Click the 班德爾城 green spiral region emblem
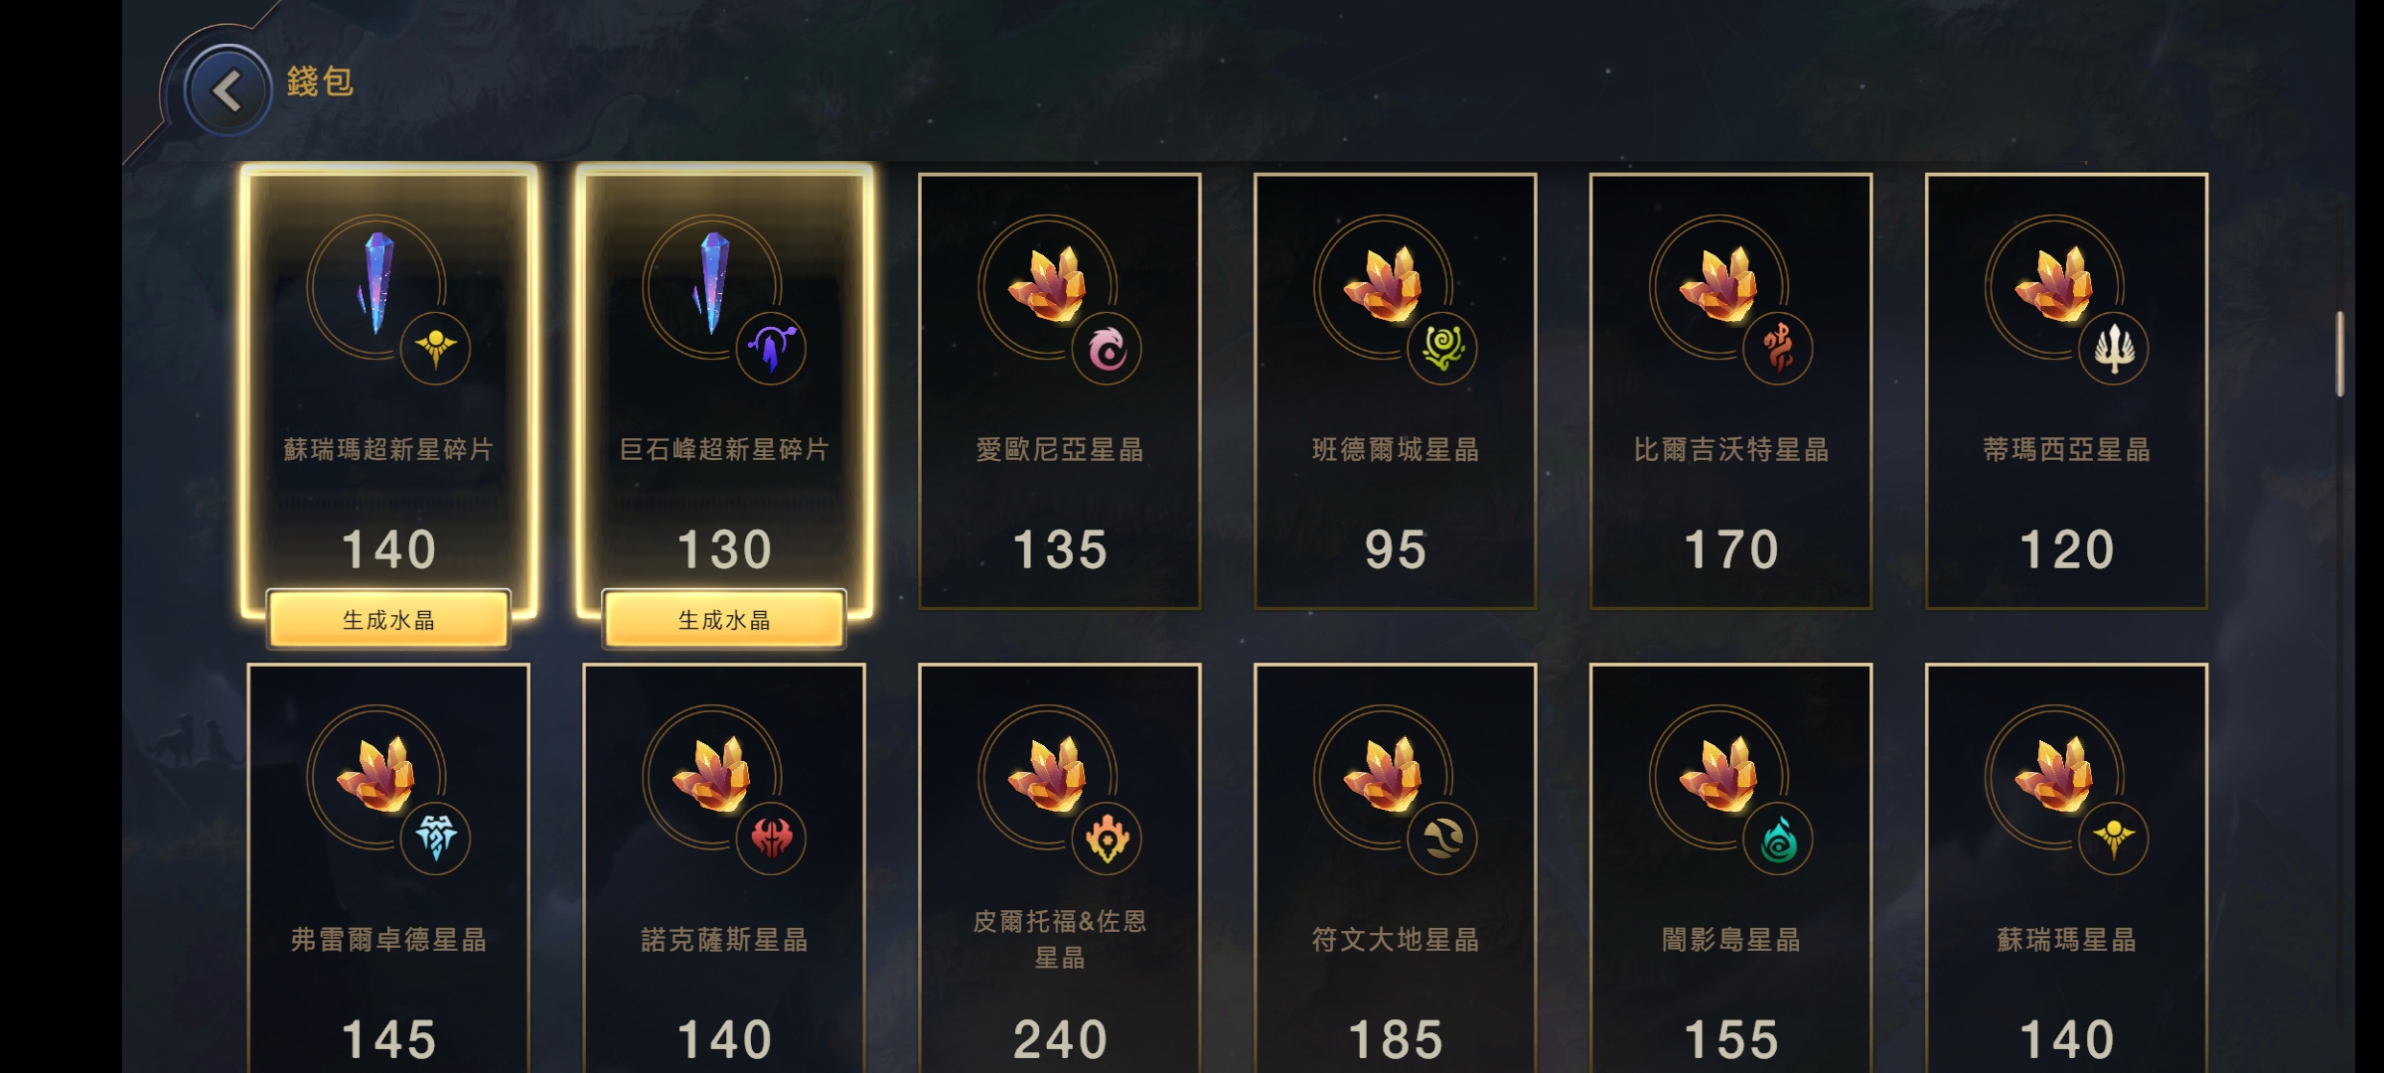The height and width of the screenshot is (1073, 2384). [1442, 349]
